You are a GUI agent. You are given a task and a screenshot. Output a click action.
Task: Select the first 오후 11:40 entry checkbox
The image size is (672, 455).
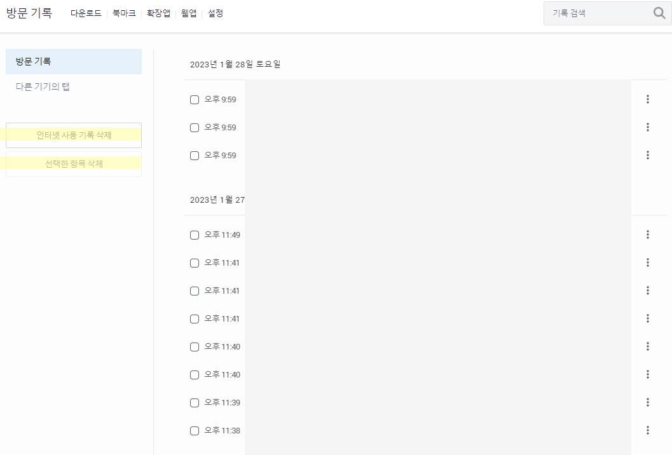195,347
